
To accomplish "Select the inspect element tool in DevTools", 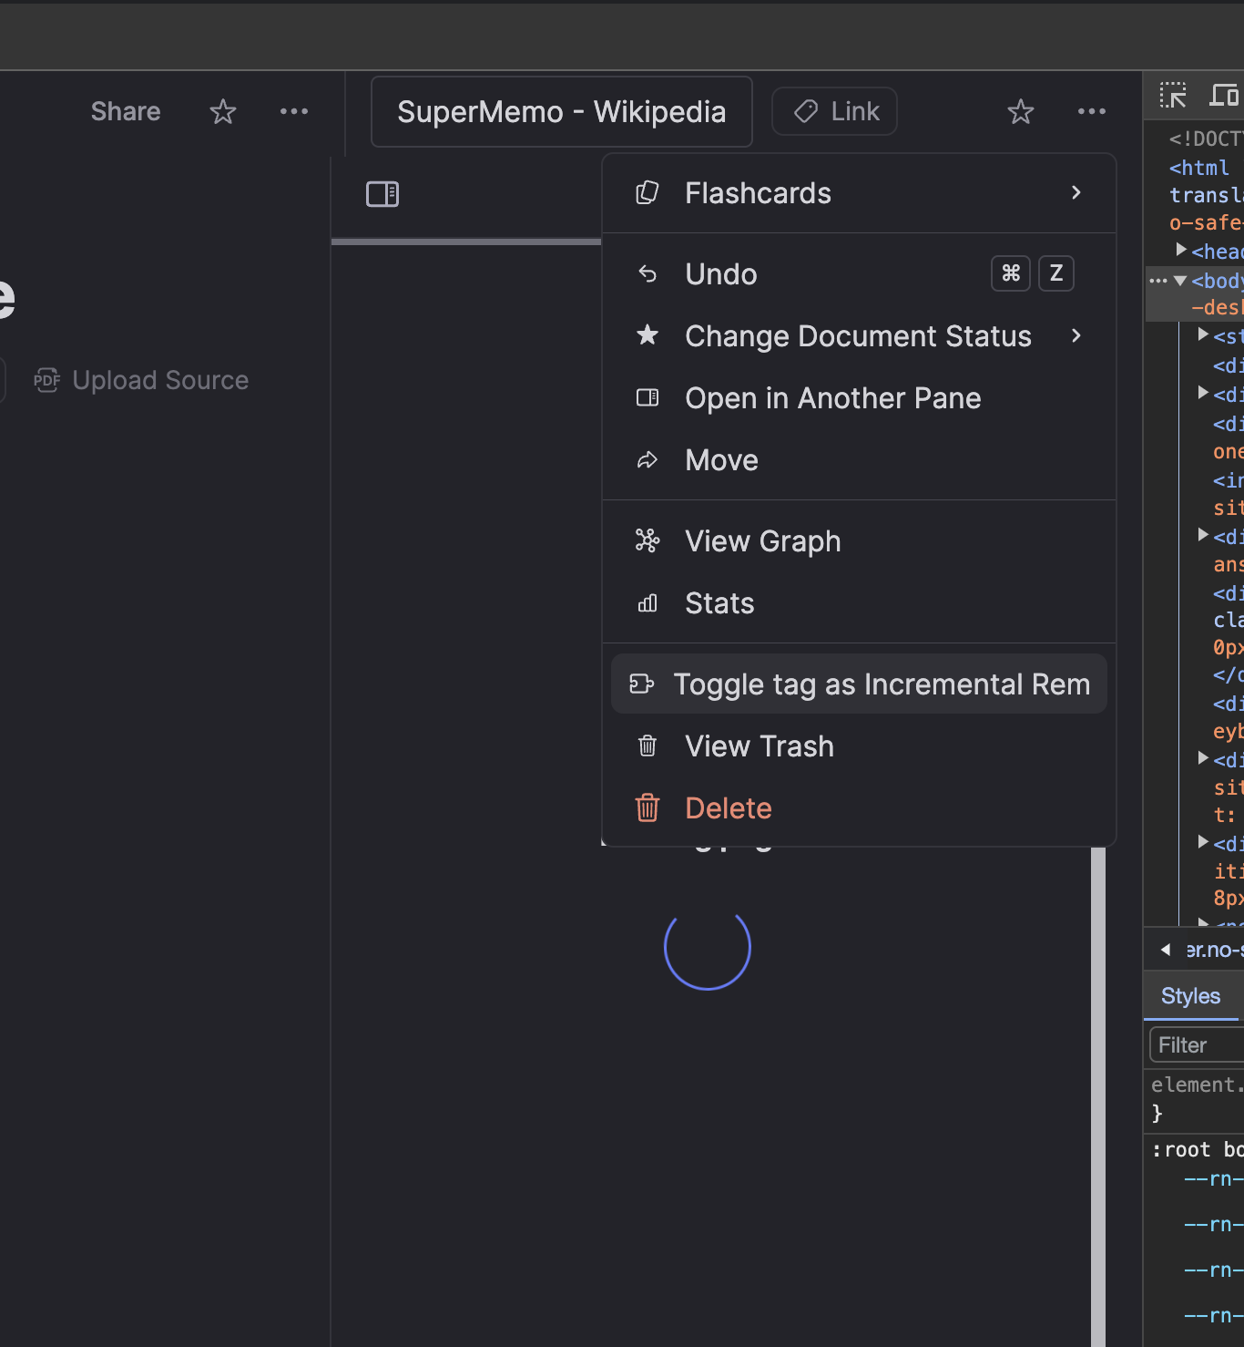I will tap(1173, 95).
